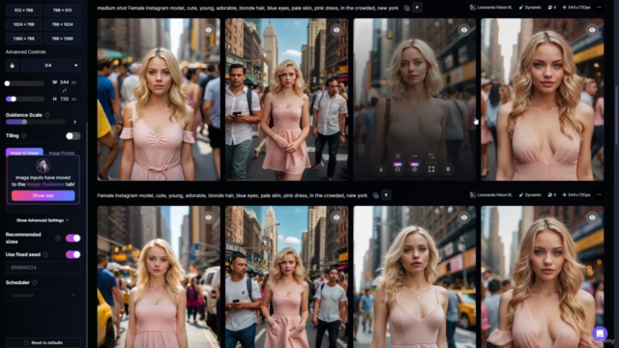The image size is (619, 348).
Task: Toggle eye icon on fourth medium-shot image
Action: click(592, 30)
